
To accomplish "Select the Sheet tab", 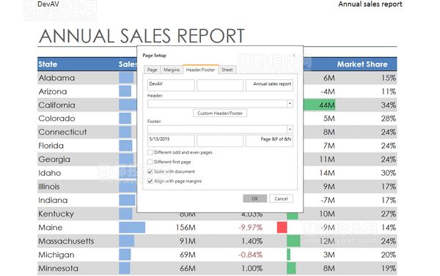I will click(x=227, y=70).
